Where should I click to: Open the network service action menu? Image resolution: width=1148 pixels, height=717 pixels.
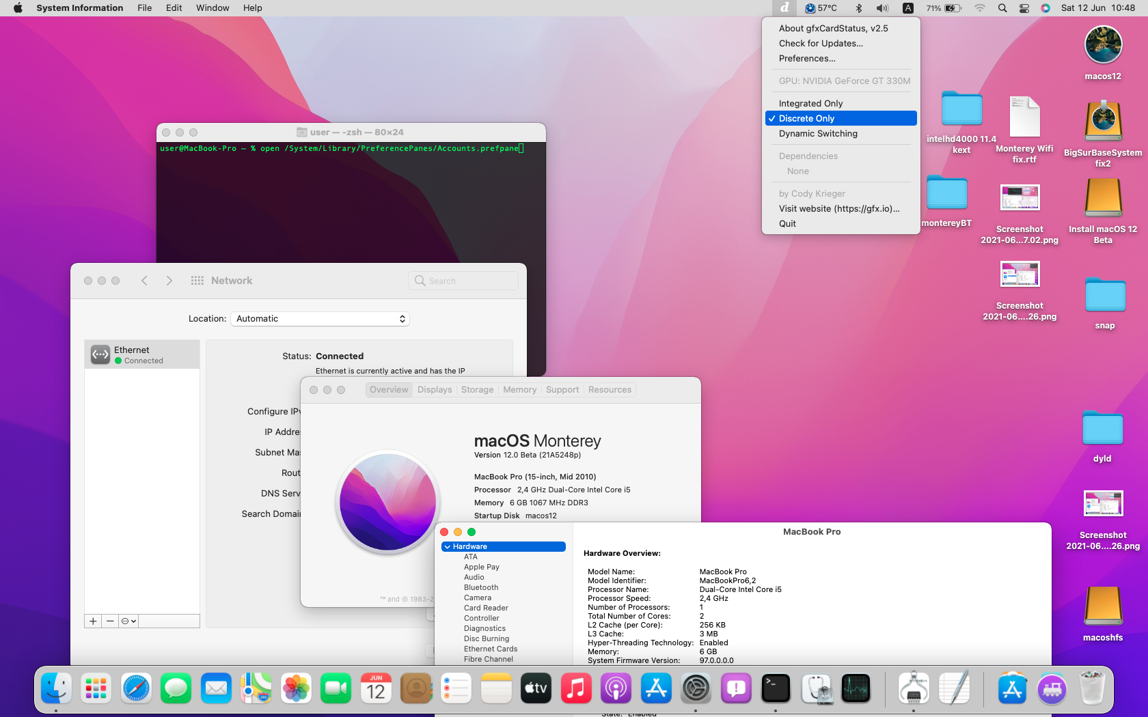point(128,621)
